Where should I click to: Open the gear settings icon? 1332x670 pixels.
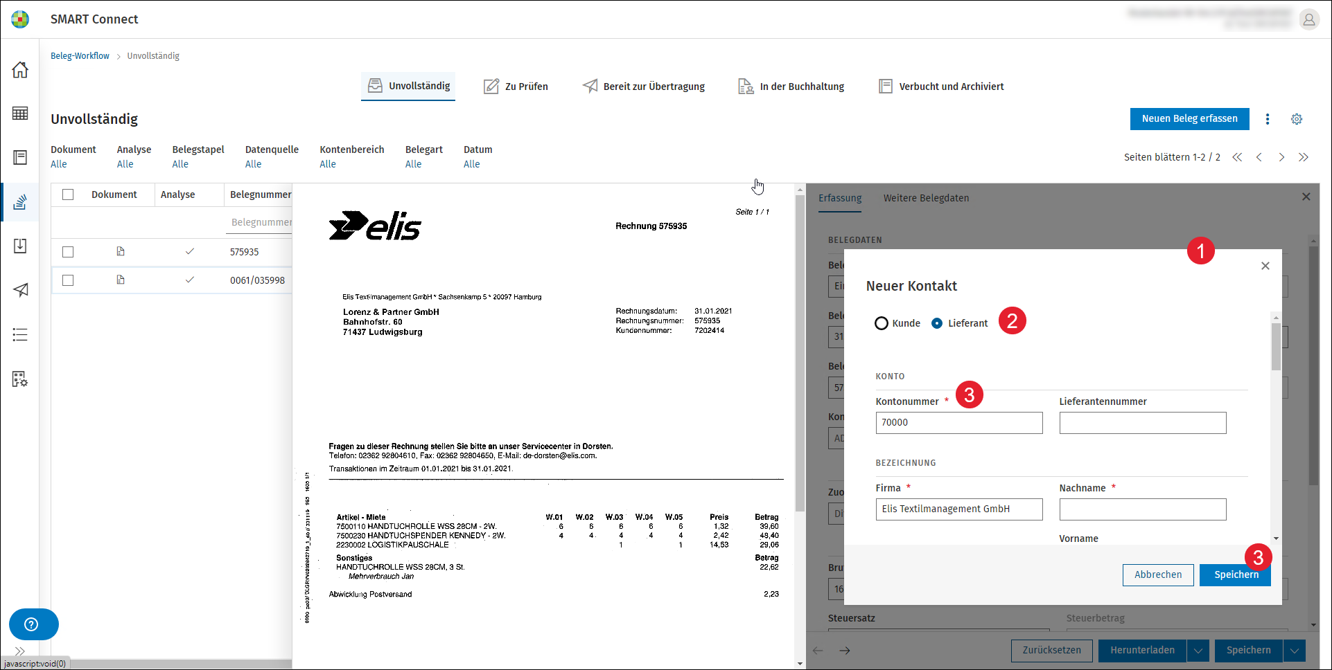click(1297, 119)
